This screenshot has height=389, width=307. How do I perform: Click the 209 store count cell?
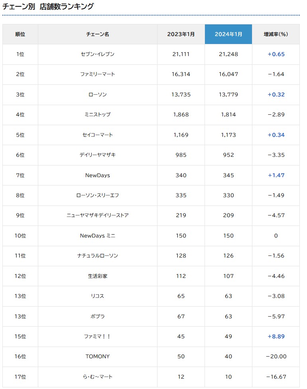228,215
